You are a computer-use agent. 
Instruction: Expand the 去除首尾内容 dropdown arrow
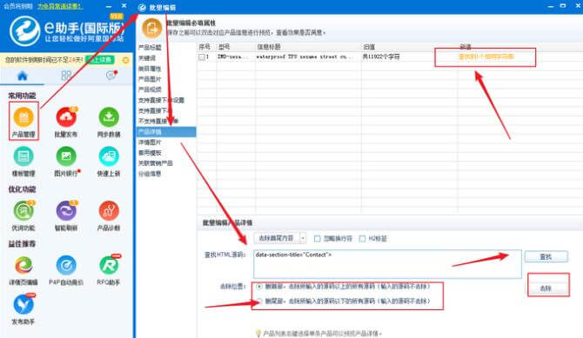coord(303,238)
